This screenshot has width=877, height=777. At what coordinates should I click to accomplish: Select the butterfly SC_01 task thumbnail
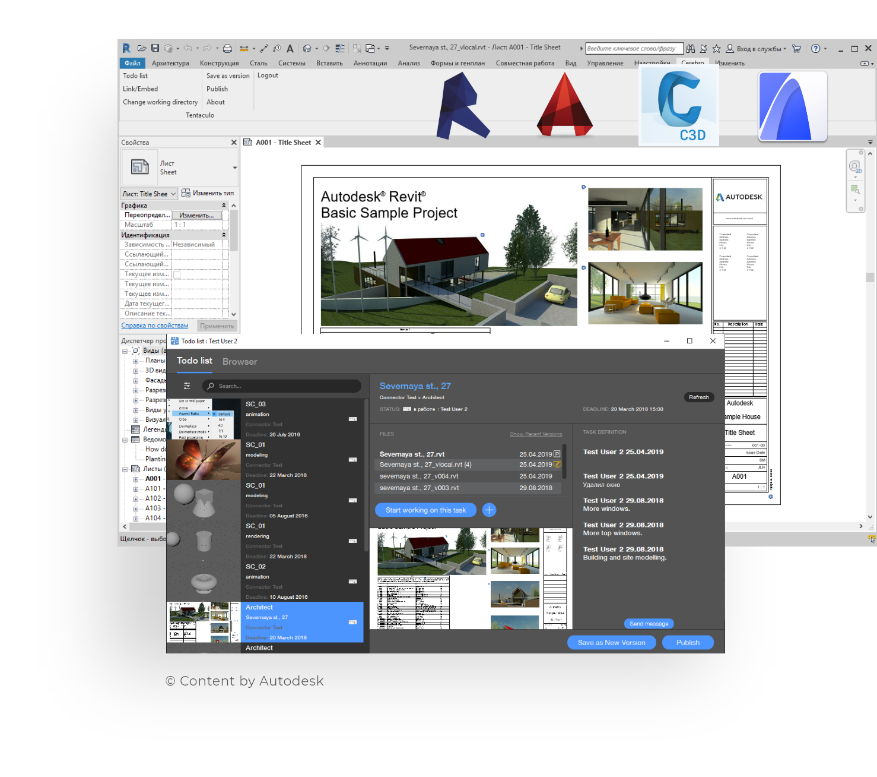[204, 459]
